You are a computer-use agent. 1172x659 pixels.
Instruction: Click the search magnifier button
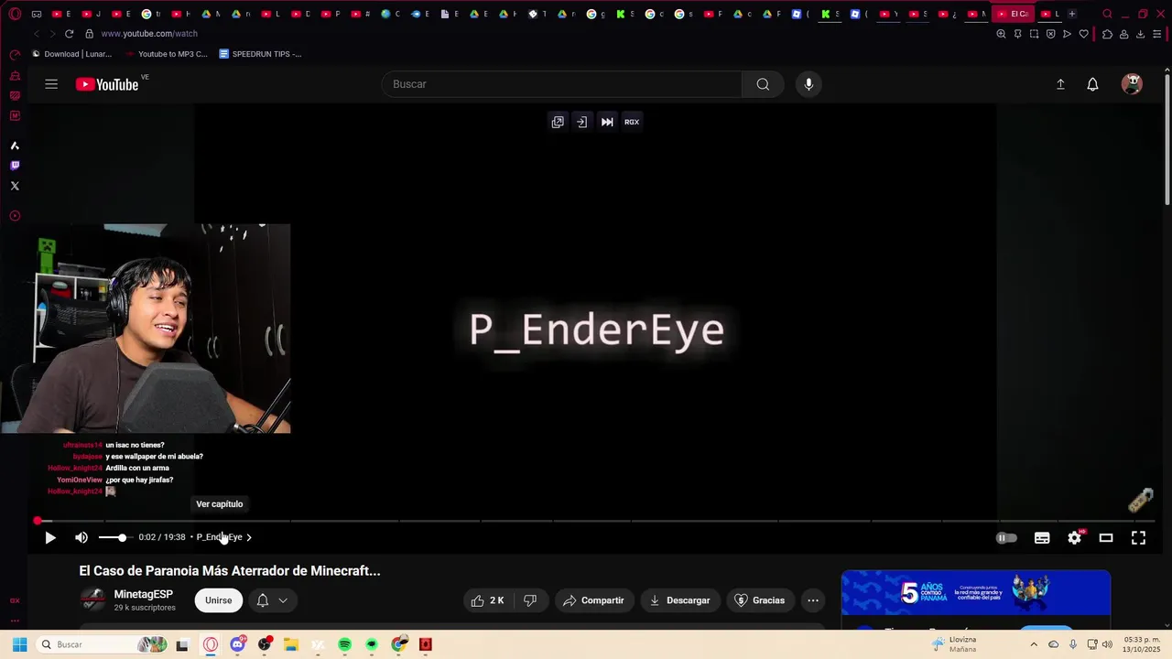click(x=763, y=84)
